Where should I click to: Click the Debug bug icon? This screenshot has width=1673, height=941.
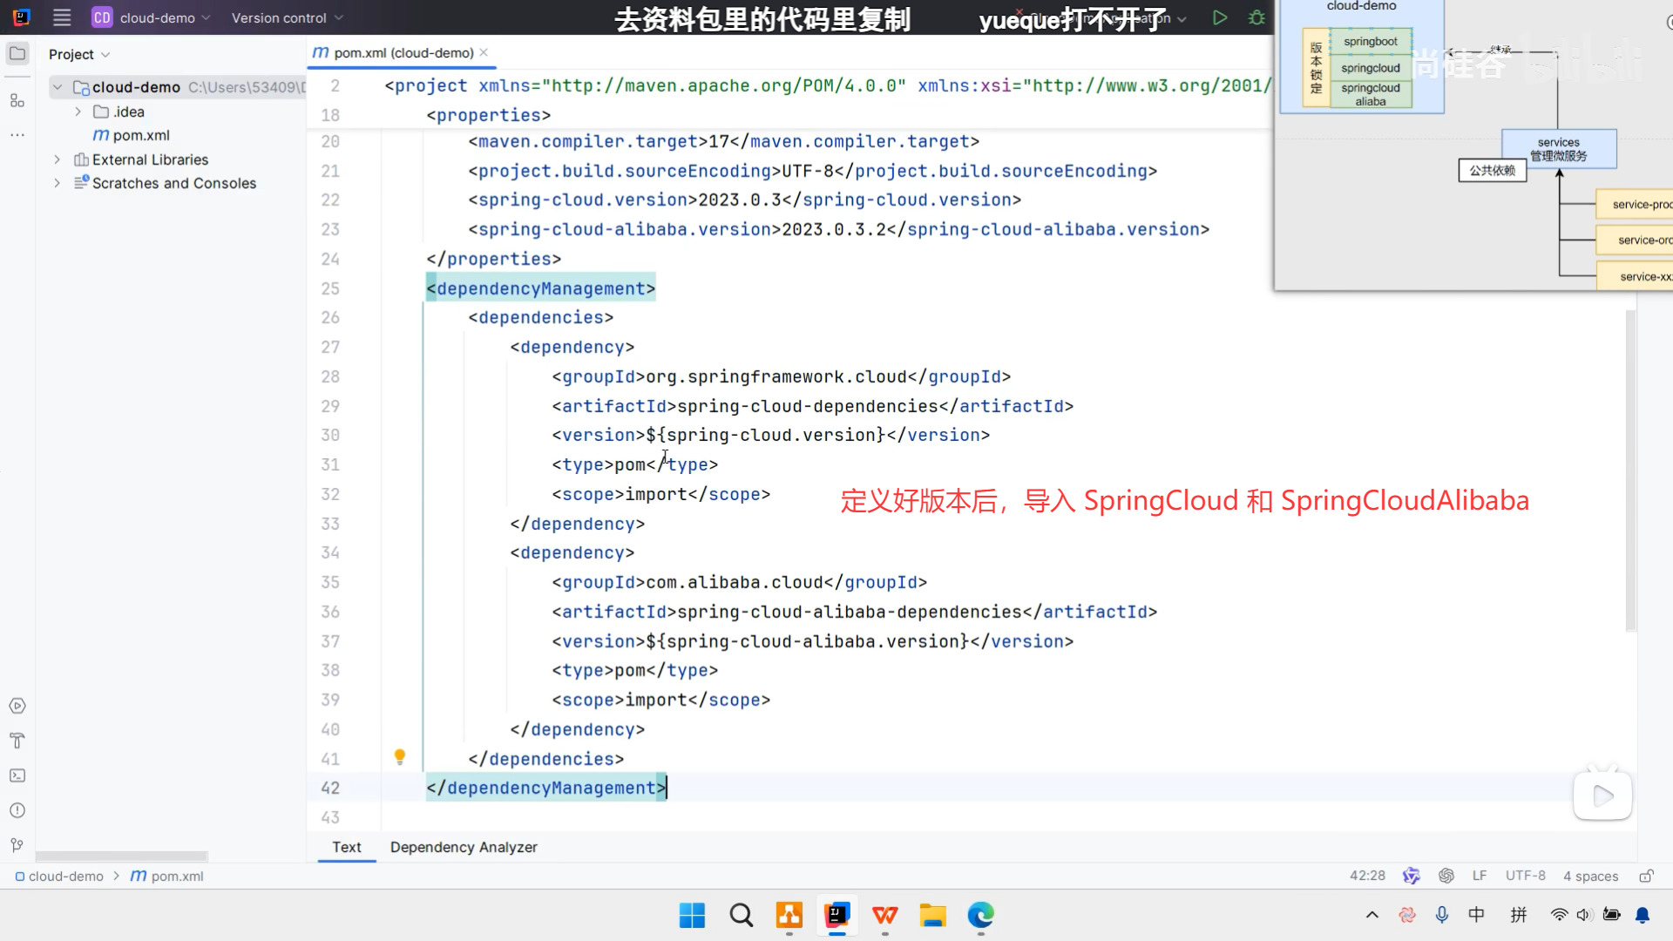pos(1256,17)
